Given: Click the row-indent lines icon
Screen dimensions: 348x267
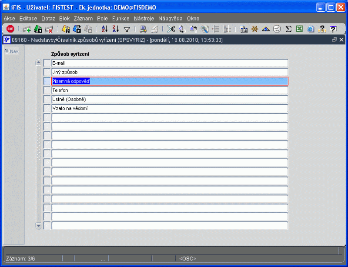Looking at the screenshot, I should pos(215,29).
